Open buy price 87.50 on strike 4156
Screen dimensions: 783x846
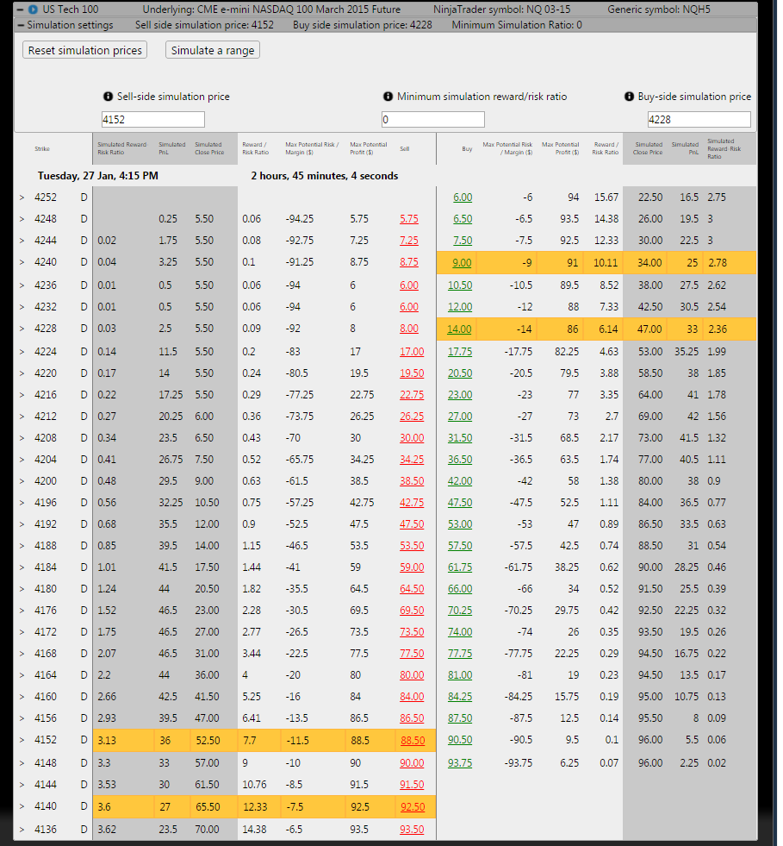pos(460,718)
